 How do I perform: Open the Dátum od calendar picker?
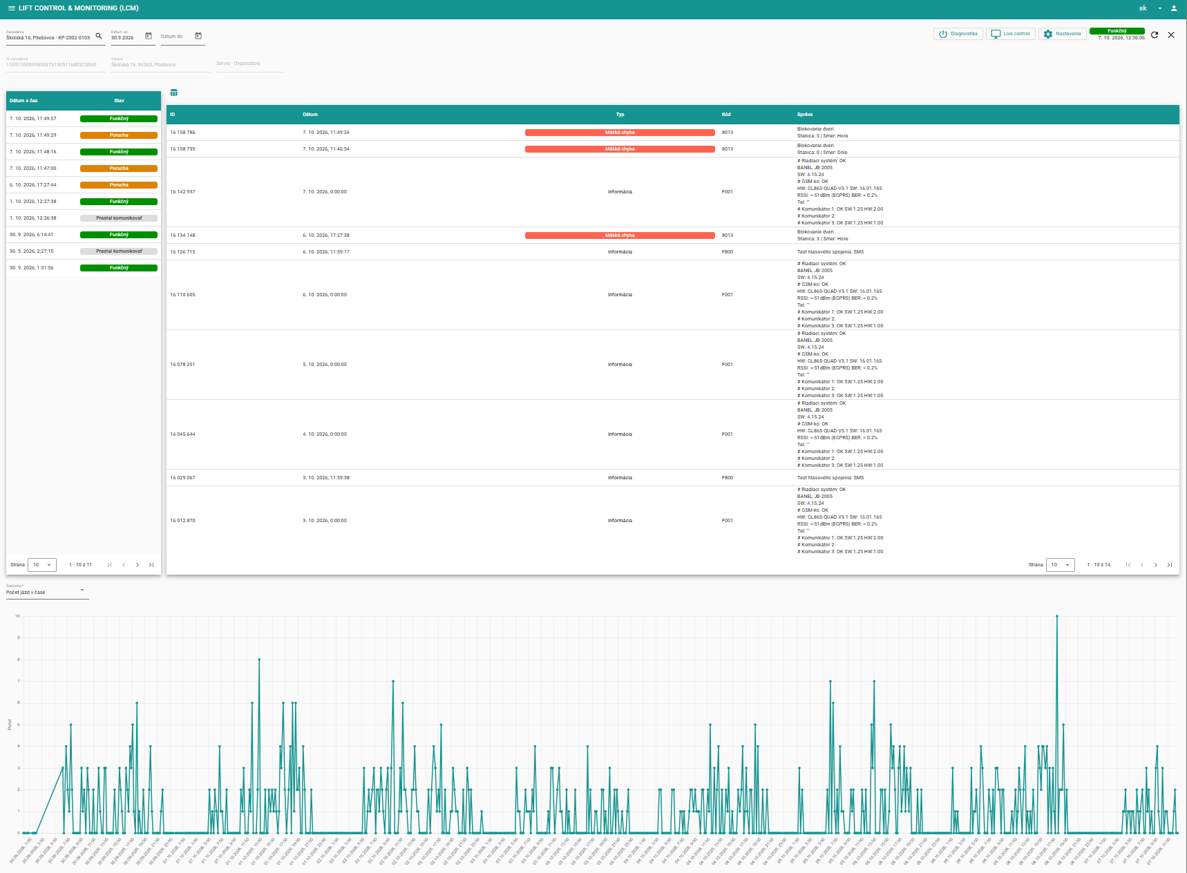pos(149,36)
